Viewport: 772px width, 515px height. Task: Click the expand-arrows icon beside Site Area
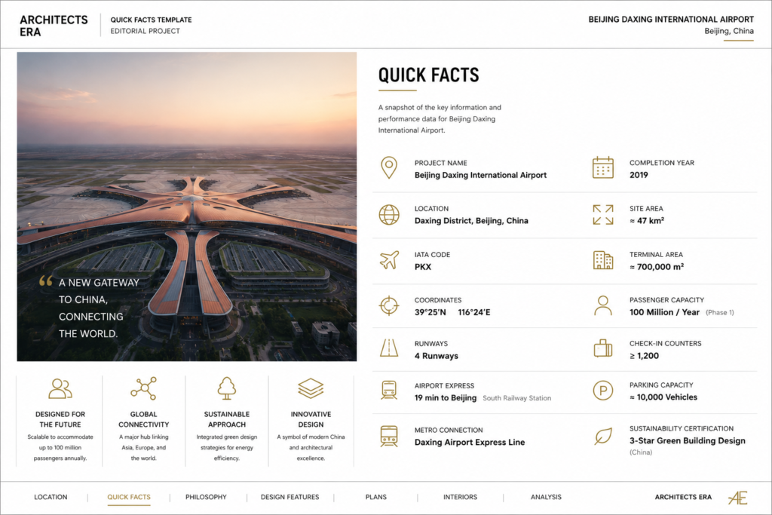pos(603,215)
